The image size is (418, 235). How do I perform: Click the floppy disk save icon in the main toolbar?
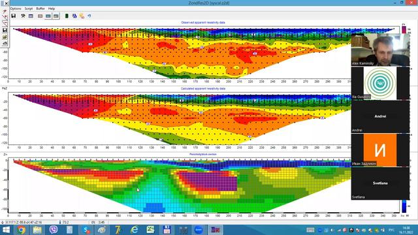13,16
